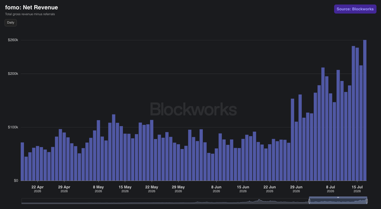Click the 8 May x-axis label

99,189
